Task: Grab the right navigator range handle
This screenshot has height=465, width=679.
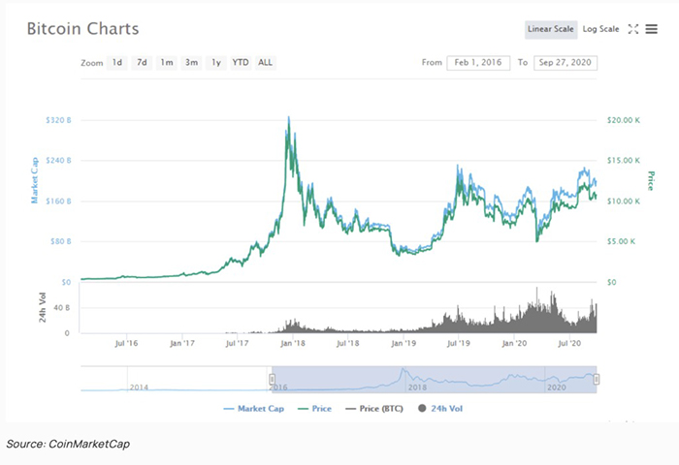Action: pos(597,379)
